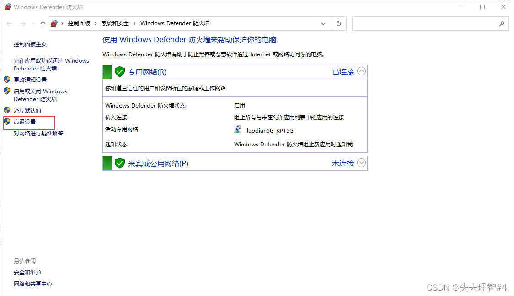Click the title bar firewall icon
Viewport: 514px width, 296px height.
(x=7, y=7)
